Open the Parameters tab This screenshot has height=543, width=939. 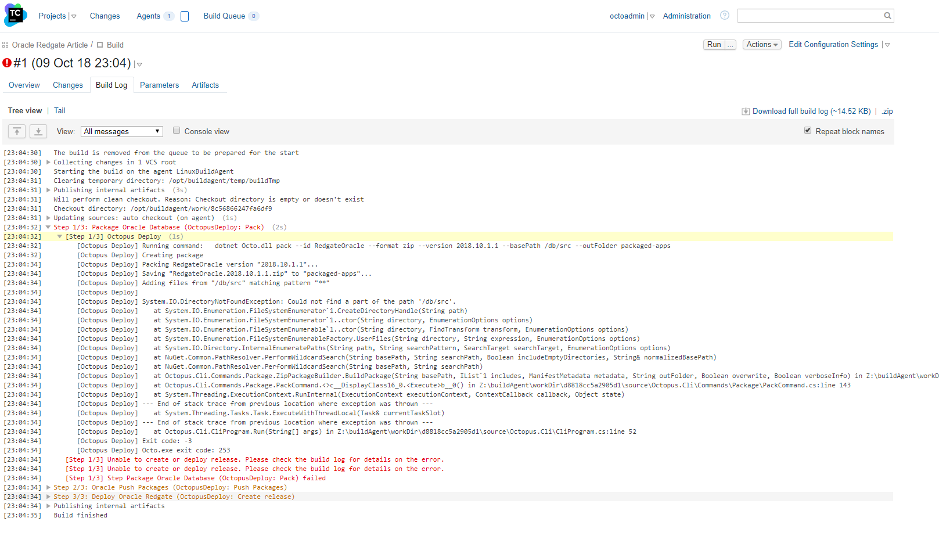[x=159, y=85]
